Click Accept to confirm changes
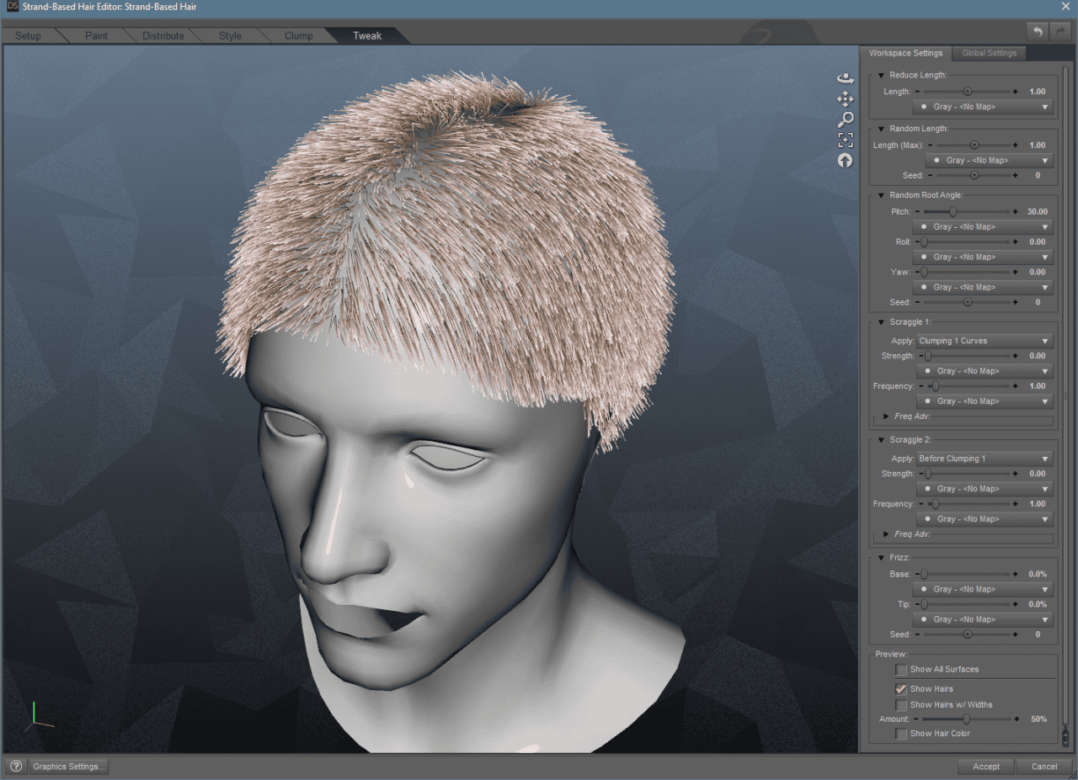1078x780 pixels. (x=985, y=767)
